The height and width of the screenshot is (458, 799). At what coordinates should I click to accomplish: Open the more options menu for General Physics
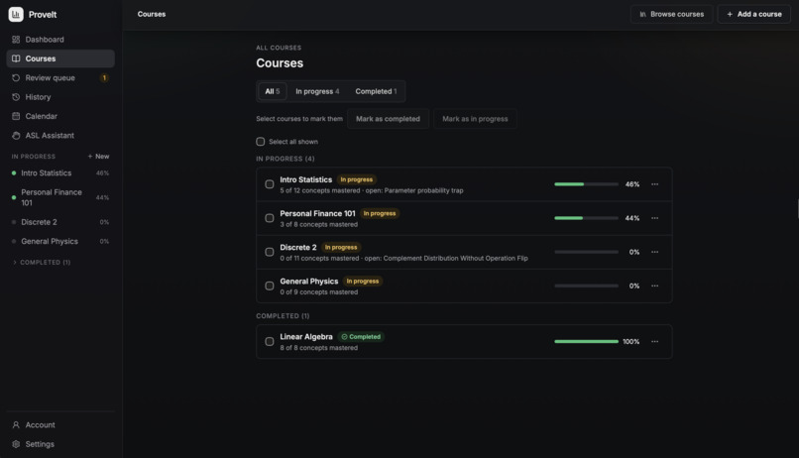[x=655, y=286]
